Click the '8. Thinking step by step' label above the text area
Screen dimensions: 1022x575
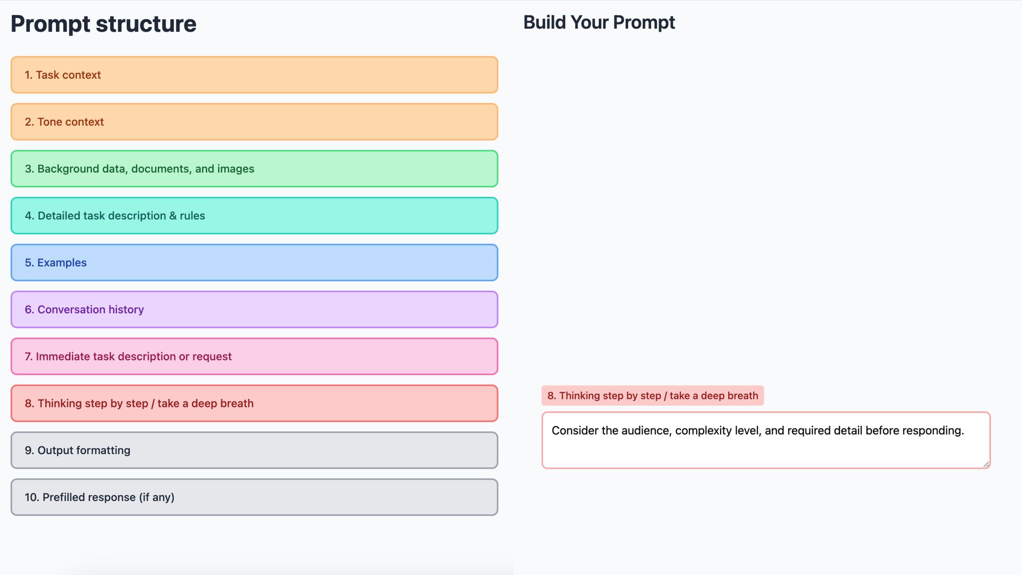point(653,396)
